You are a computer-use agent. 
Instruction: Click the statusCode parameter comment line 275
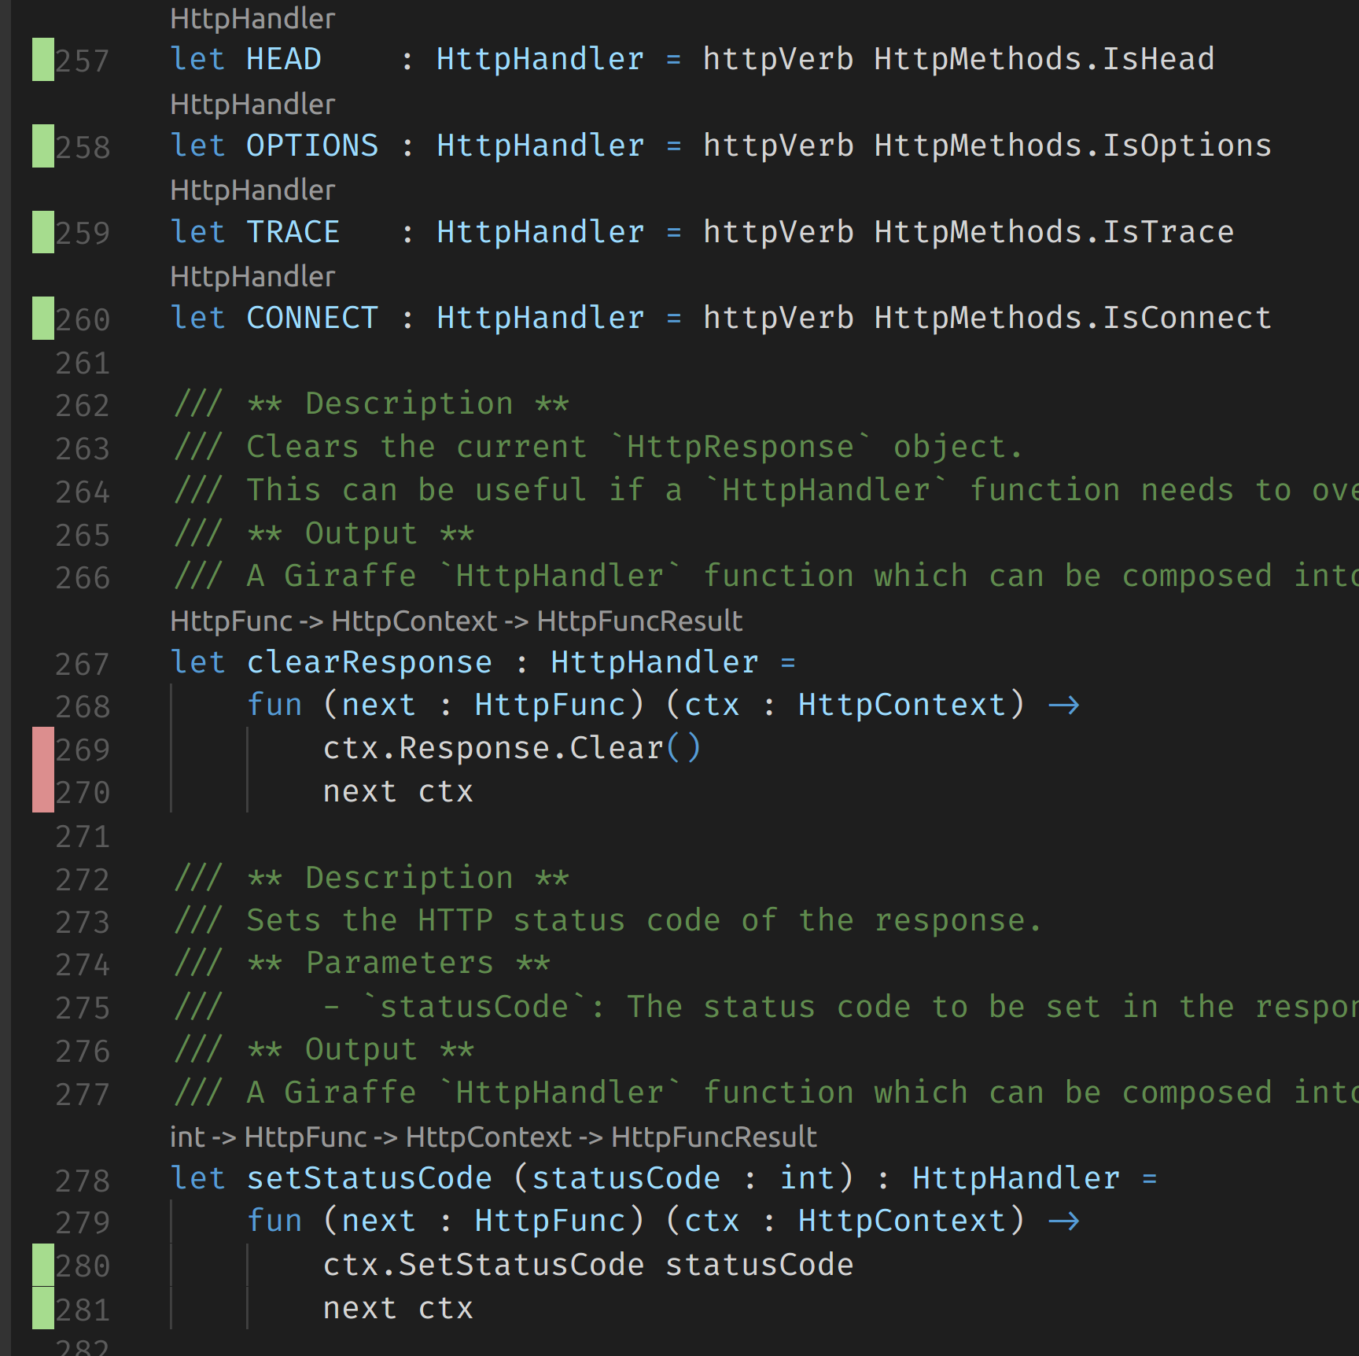[x=767, y=1007]
